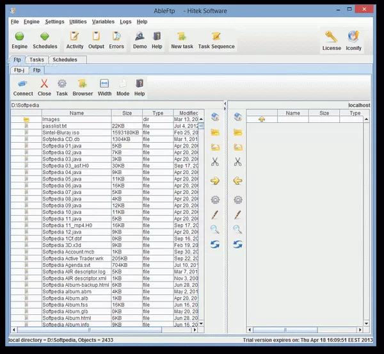The width and height of the screenshot is (384, 354).
Task: Click the remote pane pencil rename icon
Action: tap(237, 215)
